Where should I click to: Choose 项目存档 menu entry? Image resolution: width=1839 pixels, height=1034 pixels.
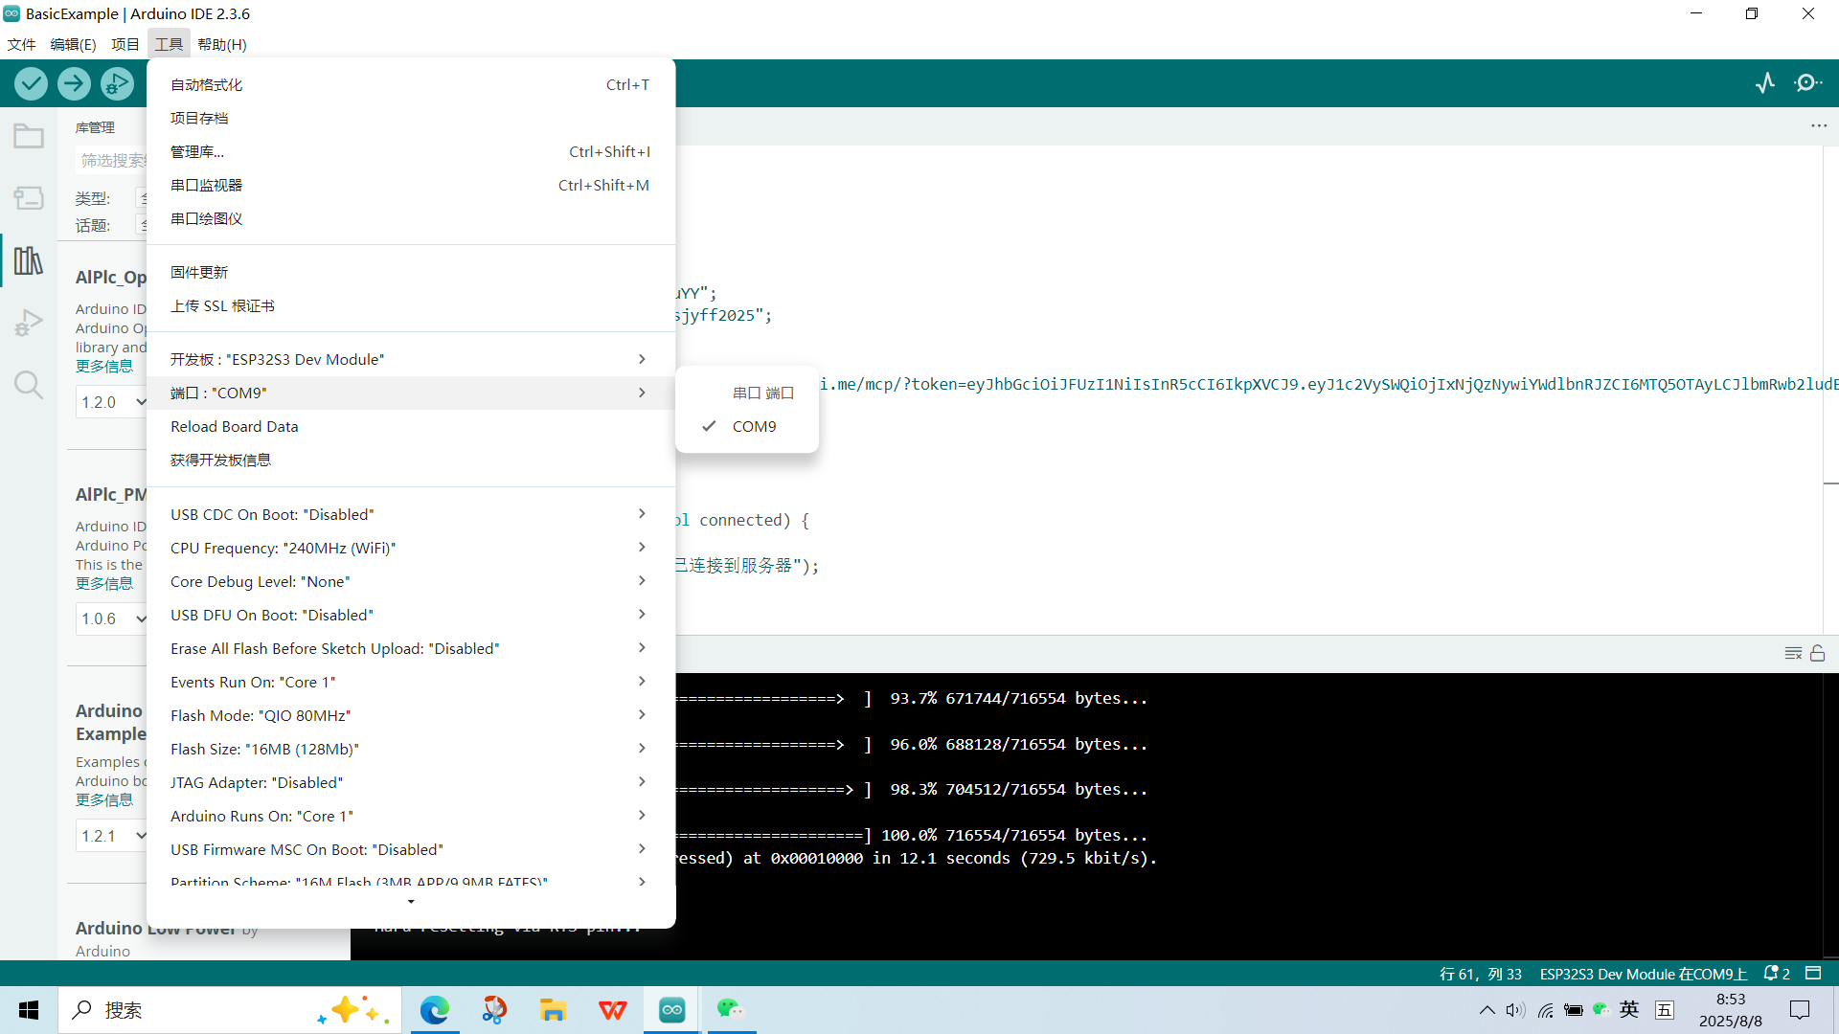(411, 118)
